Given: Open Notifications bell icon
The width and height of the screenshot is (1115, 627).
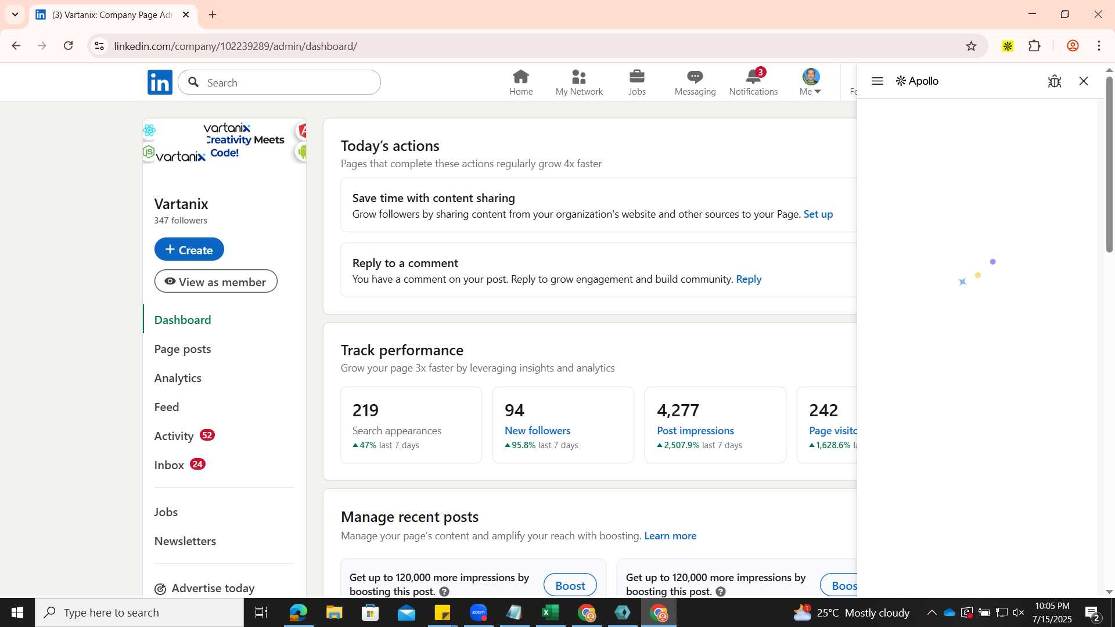Looking at the screenshot, I should point(753,82).
